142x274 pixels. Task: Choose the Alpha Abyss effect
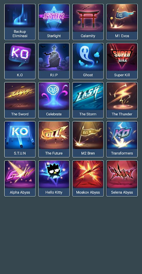[20, 178]
